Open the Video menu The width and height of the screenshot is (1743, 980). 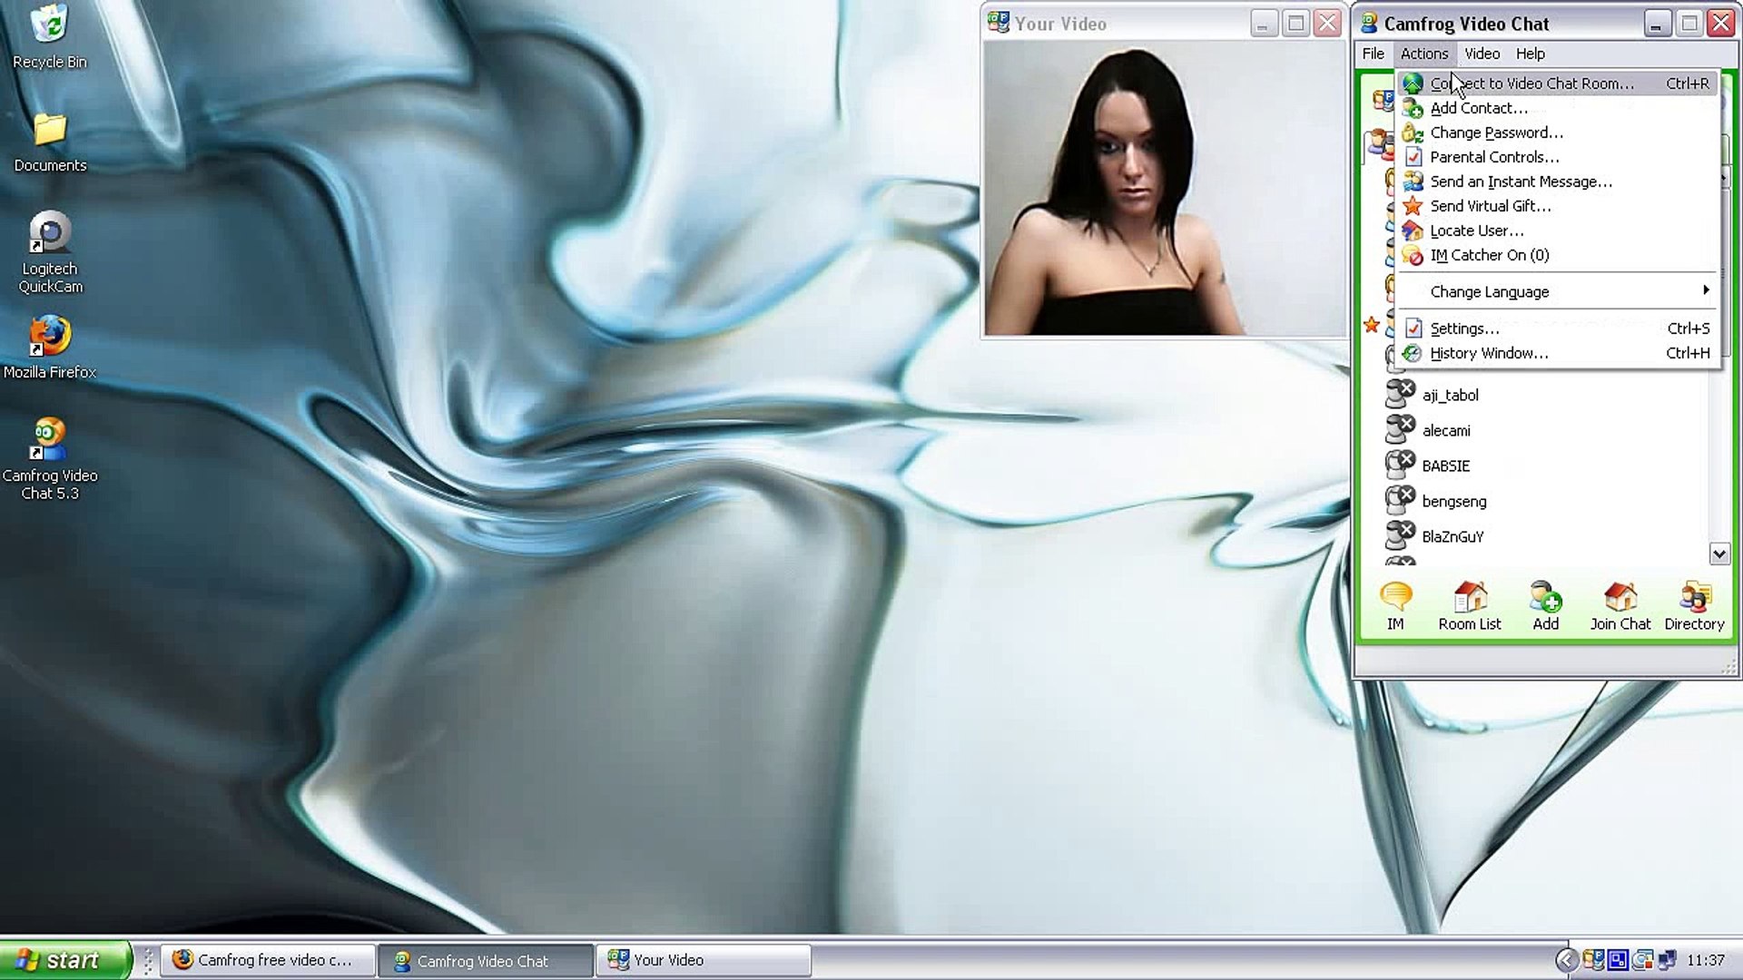click(x=1482, y=54)
